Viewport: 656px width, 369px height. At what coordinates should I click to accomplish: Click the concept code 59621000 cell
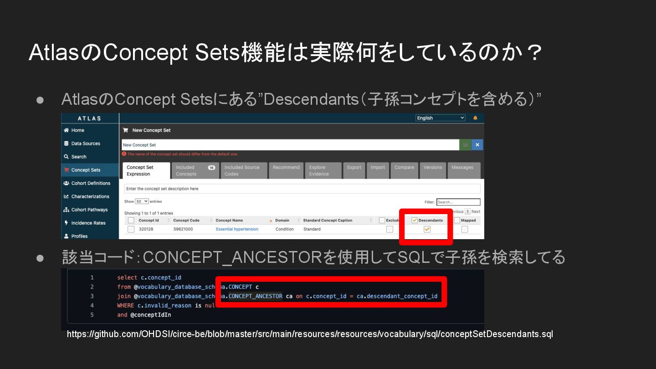click(183, 229)
